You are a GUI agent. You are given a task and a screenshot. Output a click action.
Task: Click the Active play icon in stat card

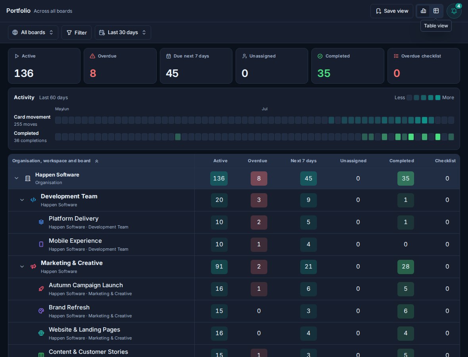[17, 56]
